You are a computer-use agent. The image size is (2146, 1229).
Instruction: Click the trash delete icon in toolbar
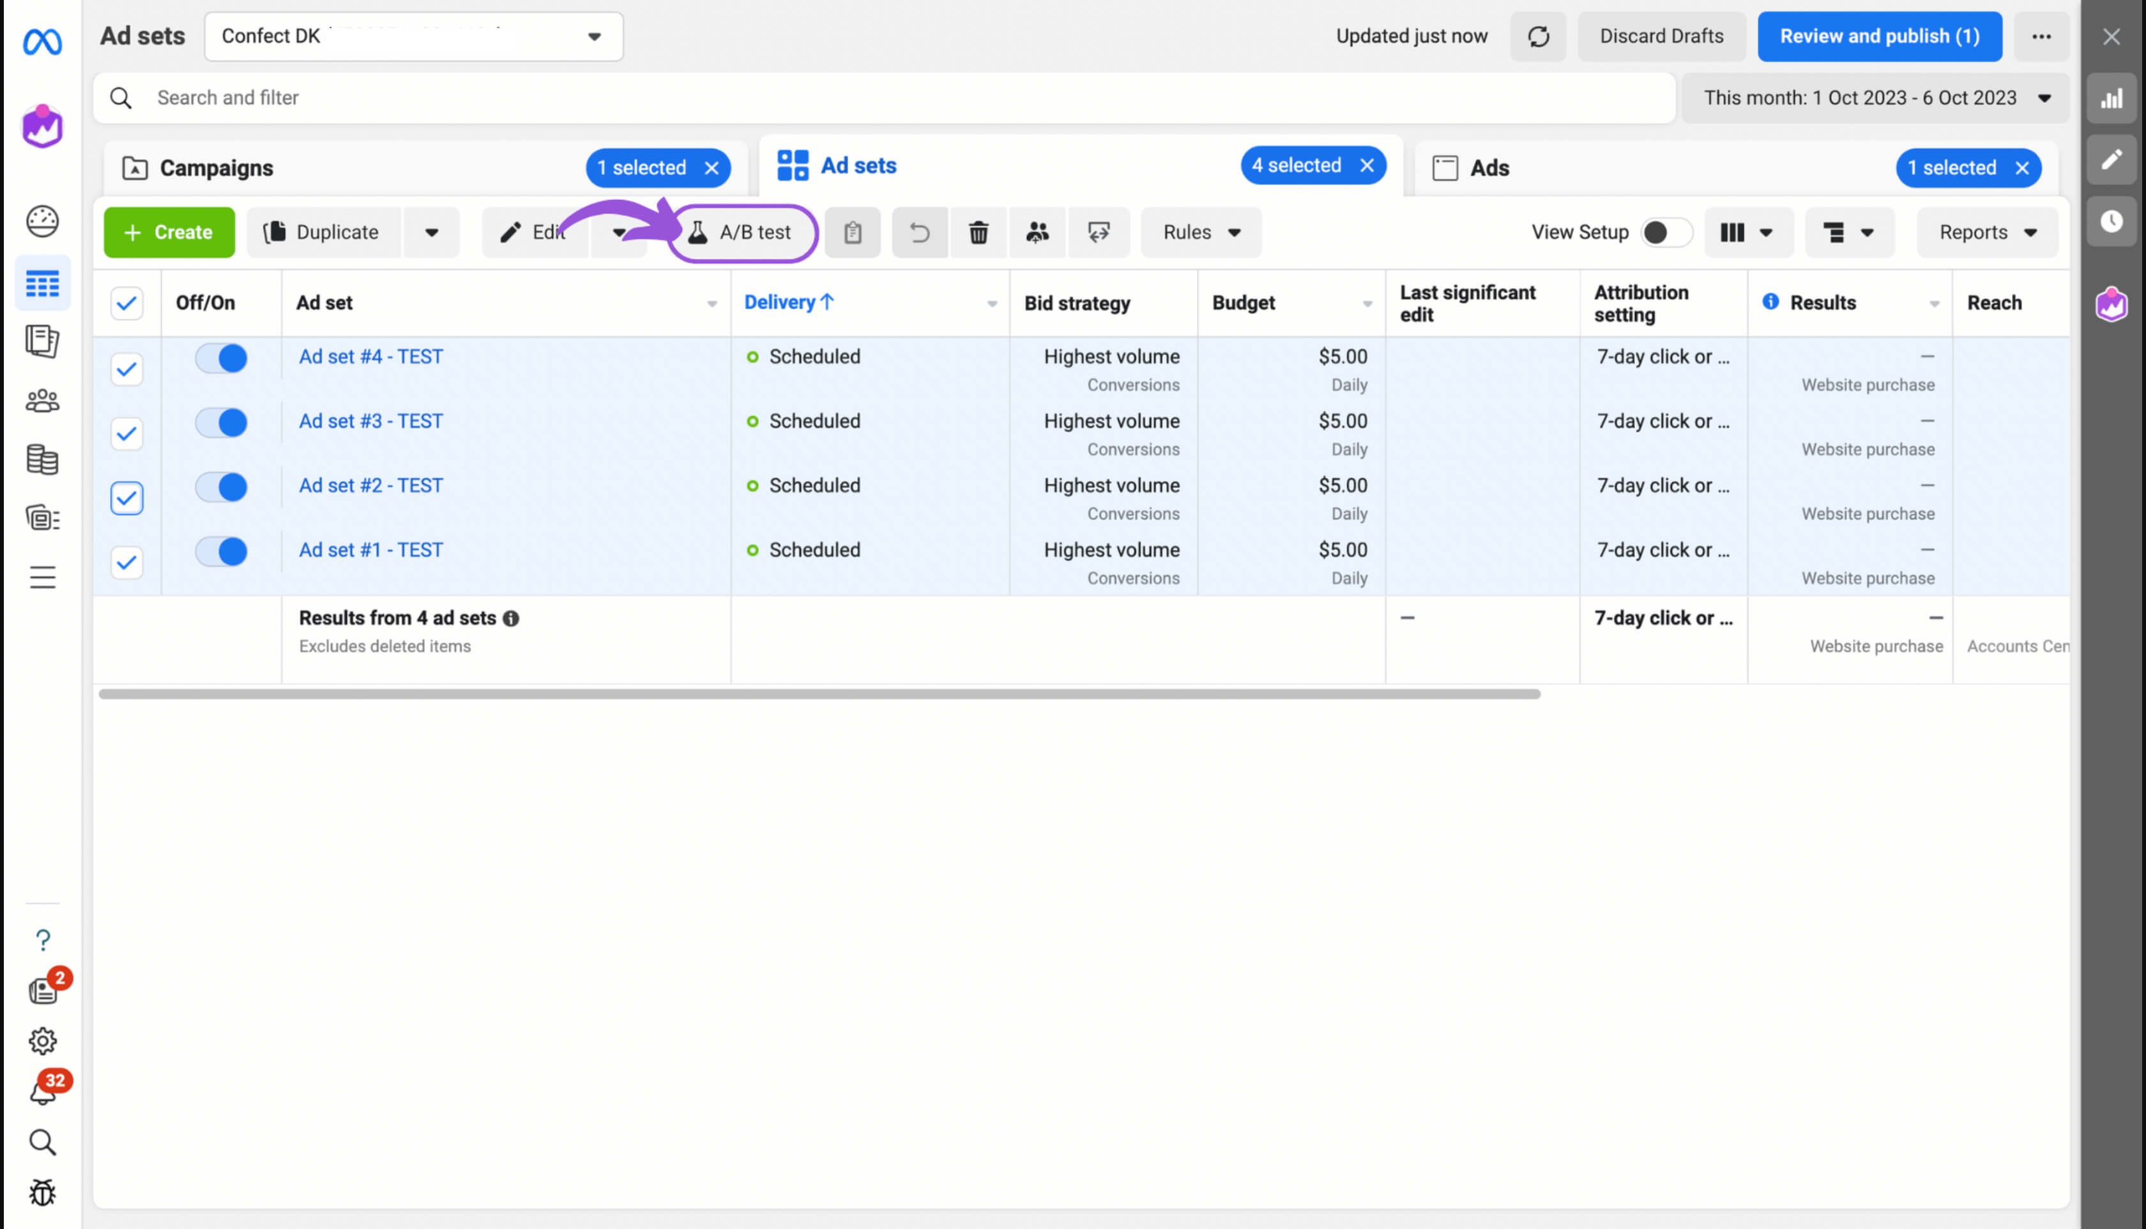[x=979, y=232]
